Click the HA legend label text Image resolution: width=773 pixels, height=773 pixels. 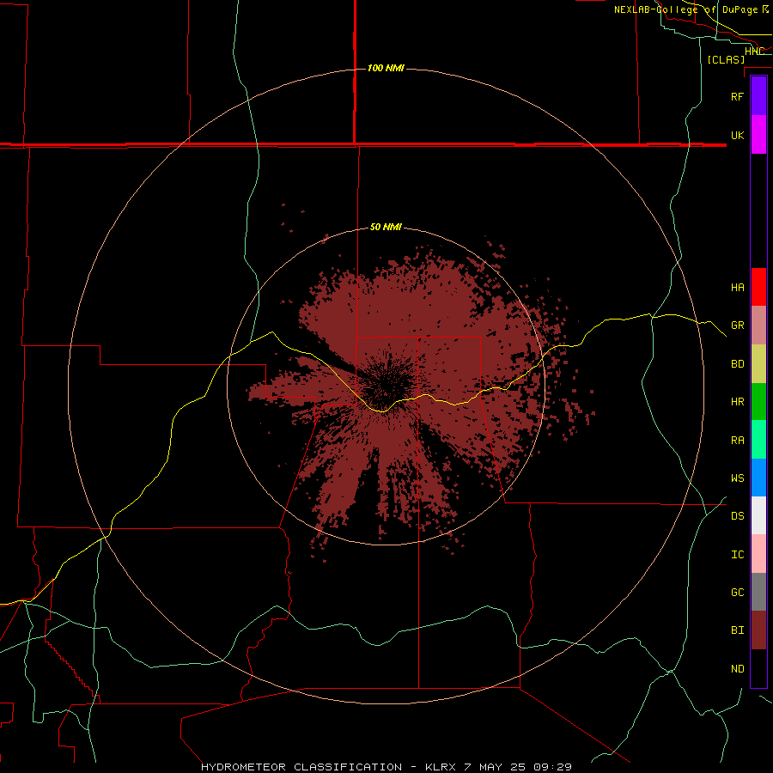click(x=738, y=288)
